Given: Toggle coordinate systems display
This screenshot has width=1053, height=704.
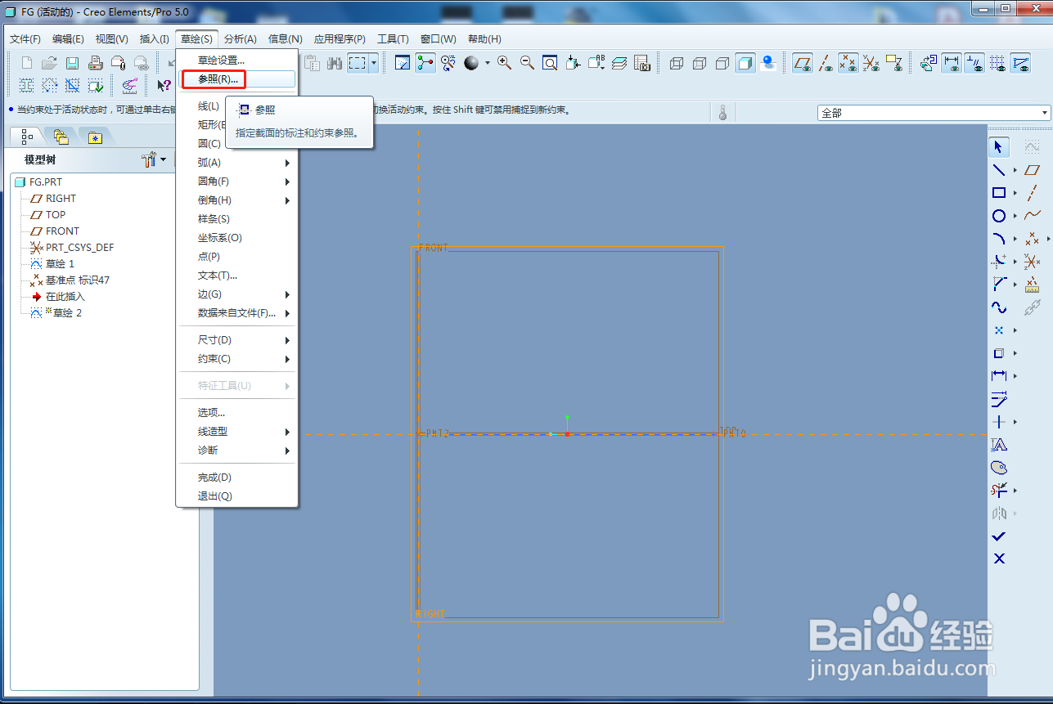Looking at the screenshot, I should pyautogui.click(x=872, y=63).
